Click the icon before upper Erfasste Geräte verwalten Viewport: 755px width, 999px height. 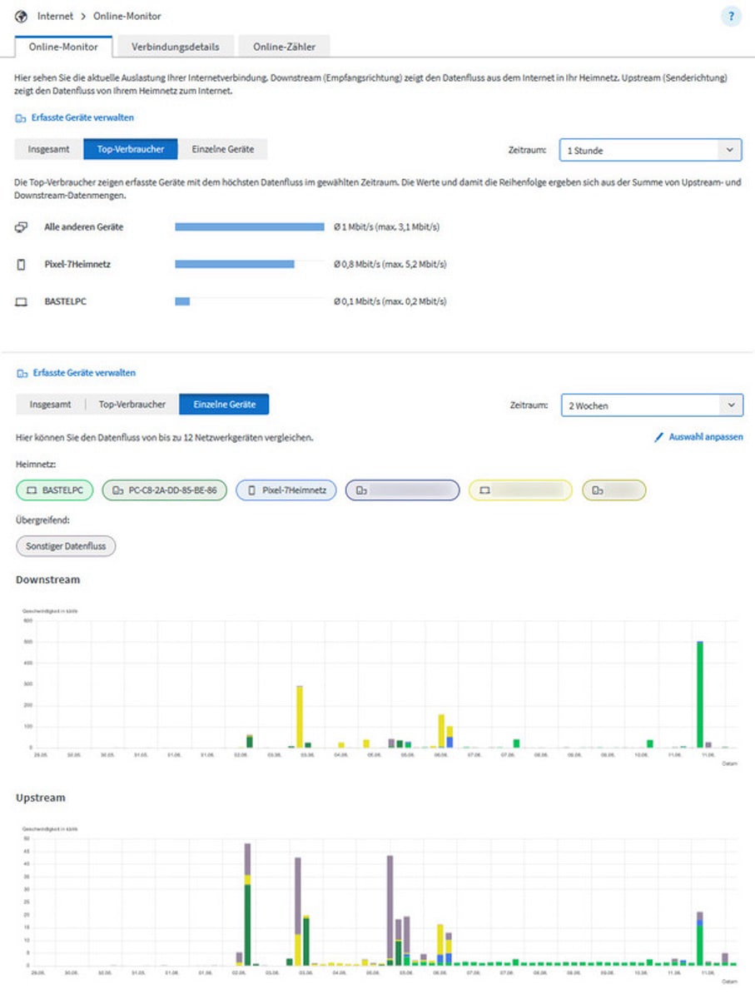click(x=21, y=118)
